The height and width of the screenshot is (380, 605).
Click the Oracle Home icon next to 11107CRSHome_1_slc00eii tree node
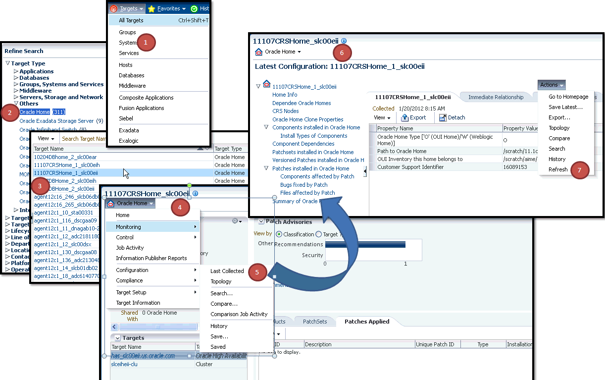pyautogui.click(x=265, y=85)
